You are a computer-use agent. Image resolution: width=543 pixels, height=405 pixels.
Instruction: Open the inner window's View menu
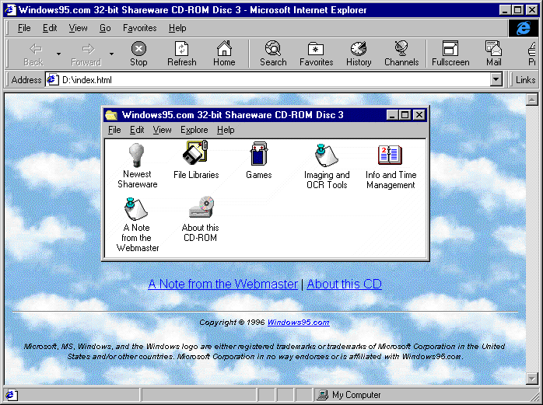click(x=162, y=130)
